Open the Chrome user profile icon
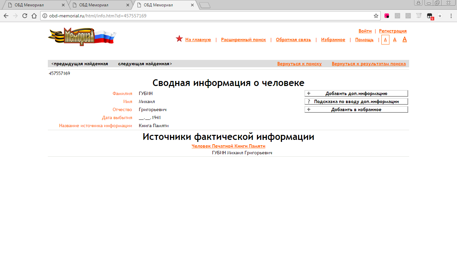The height and width of the screenshot is (257, 457). coord(419,3)
